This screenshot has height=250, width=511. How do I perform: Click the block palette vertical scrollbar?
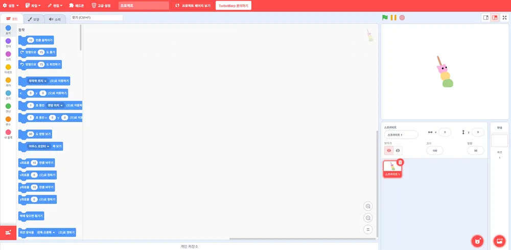pyautogui.click(x=81, y=37)
